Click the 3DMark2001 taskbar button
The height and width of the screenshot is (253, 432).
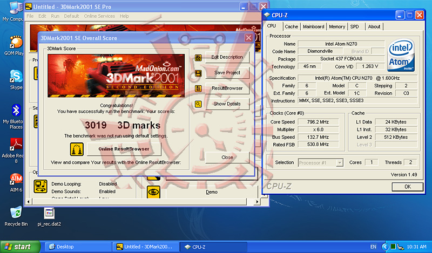pyautogui.click(x=145, y=247)
